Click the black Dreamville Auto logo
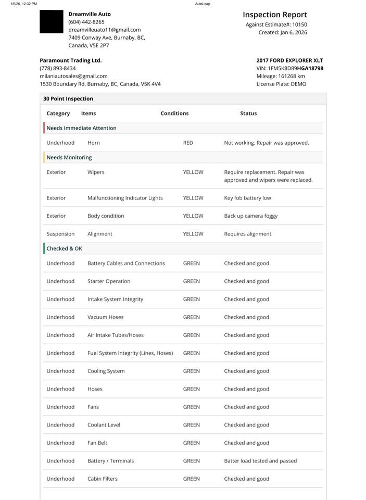This screenshot has height=500, width=366. [x=51, y=22]
